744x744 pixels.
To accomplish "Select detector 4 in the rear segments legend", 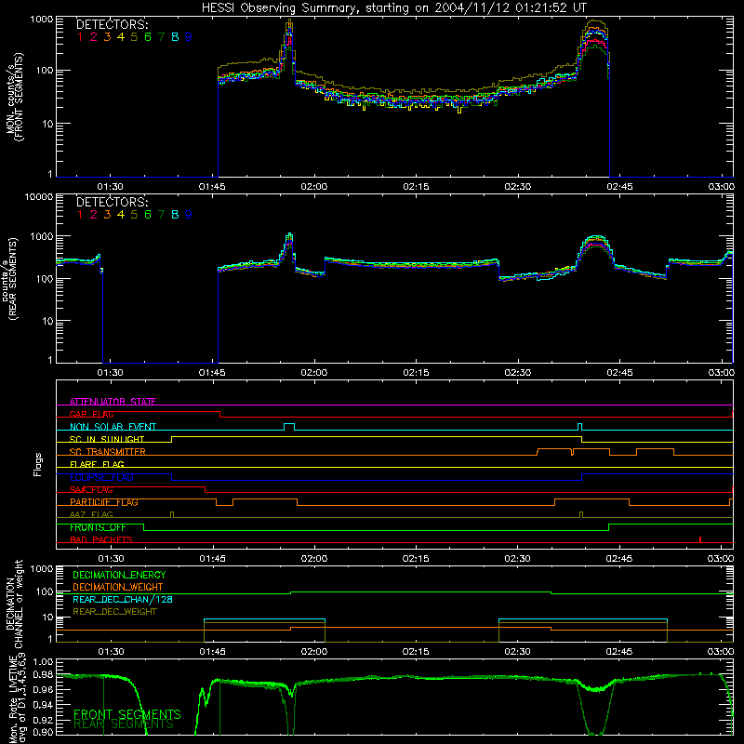I will 121,215.
